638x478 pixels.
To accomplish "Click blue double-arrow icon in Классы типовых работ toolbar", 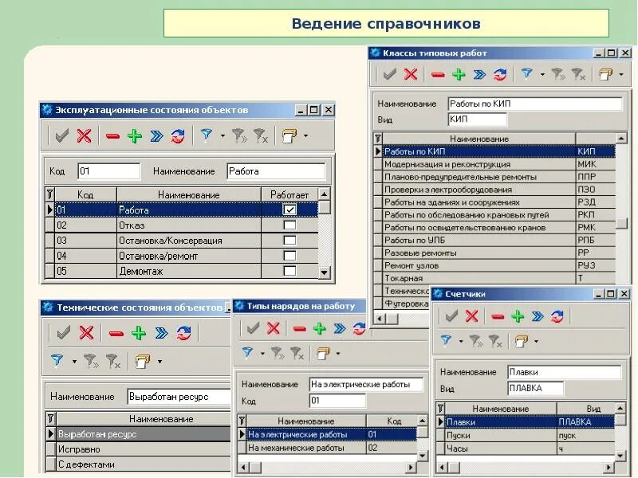I will pos(480,74).
